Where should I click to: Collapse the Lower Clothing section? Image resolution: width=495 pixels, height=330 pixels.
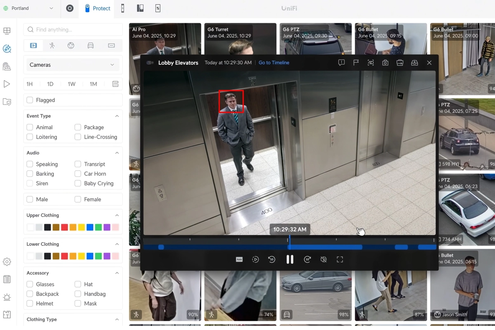tap(117, 244)
